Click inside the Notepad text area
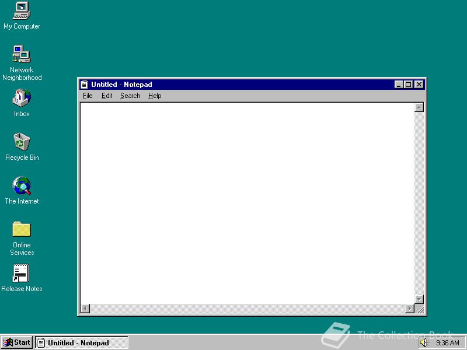Viewport: 467px width, 350px height. [247, 203]
